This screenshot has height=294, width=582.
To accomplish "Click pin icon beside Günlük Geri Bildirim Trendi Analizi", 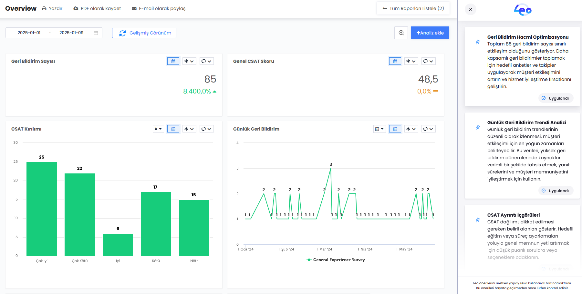I will click(x=478, y=127).
